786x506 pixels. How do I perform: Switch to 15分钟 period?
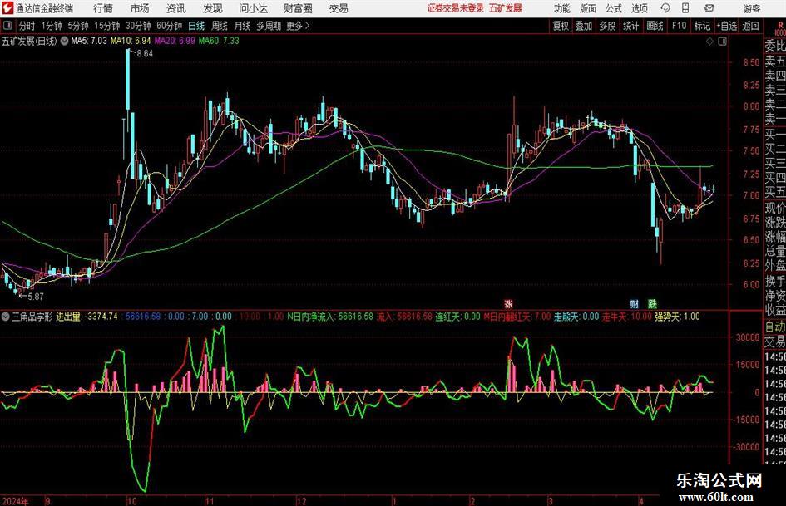tap(107, 26)
